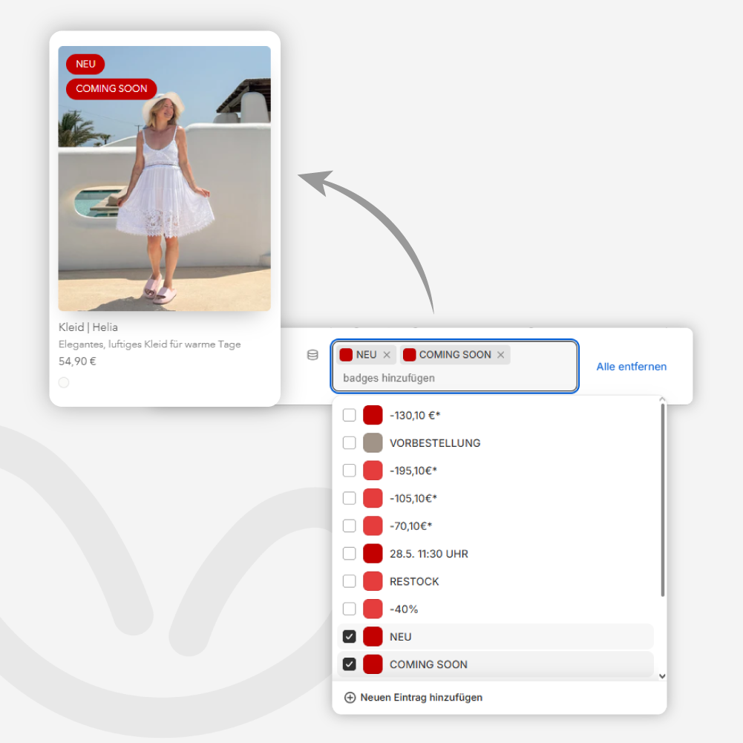Click the Kleid | Helia product title

pyautogui.click(x=88, y=327)
